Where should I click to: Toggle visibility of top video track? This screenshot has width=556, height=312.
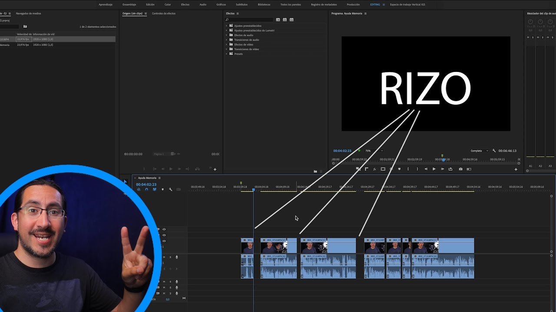(164, 229)
